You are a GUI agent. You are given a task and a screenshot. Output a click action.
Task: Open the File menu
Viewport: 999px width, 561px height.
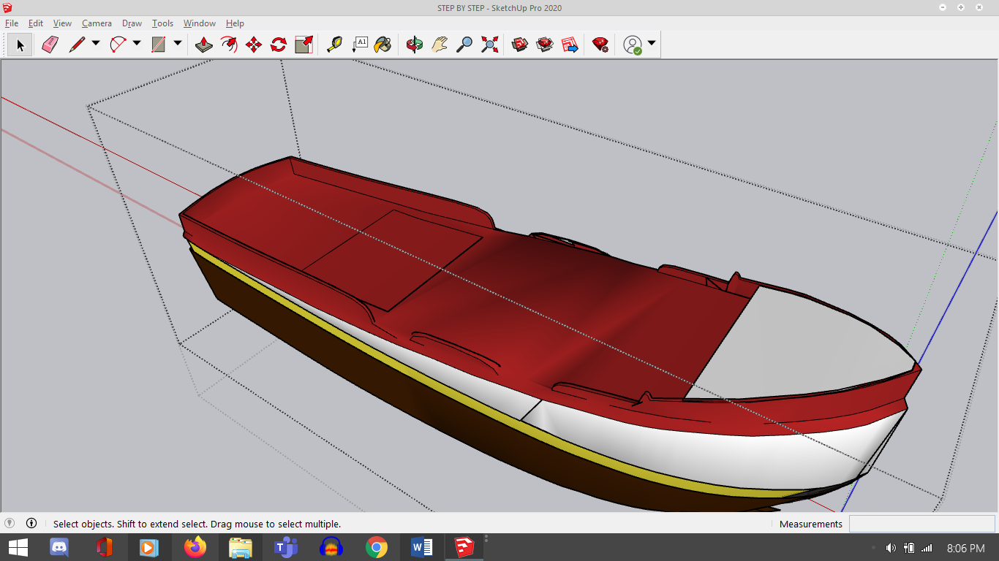coord(12,23)
